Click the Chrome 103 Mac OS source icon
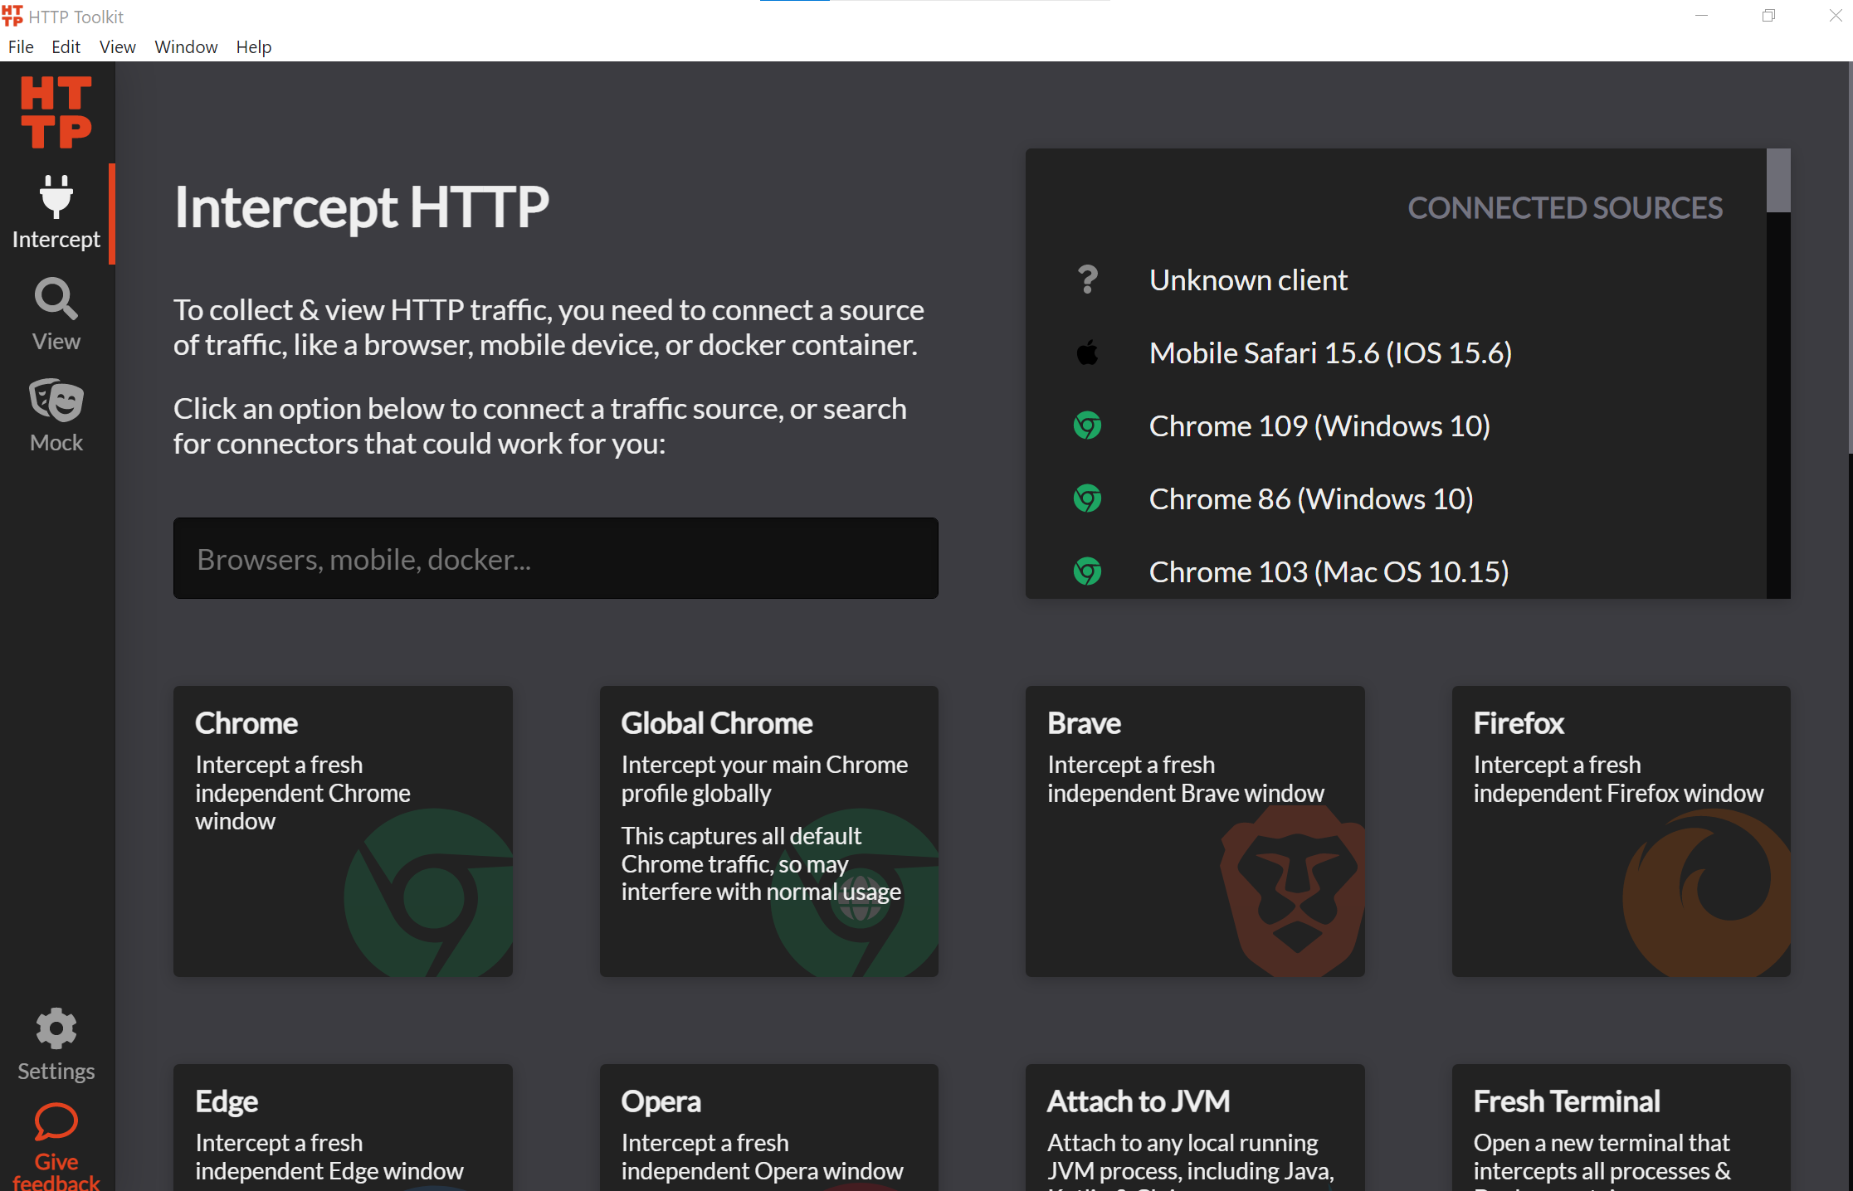The image size is (1853, 1191). (x=1087, y=571)
